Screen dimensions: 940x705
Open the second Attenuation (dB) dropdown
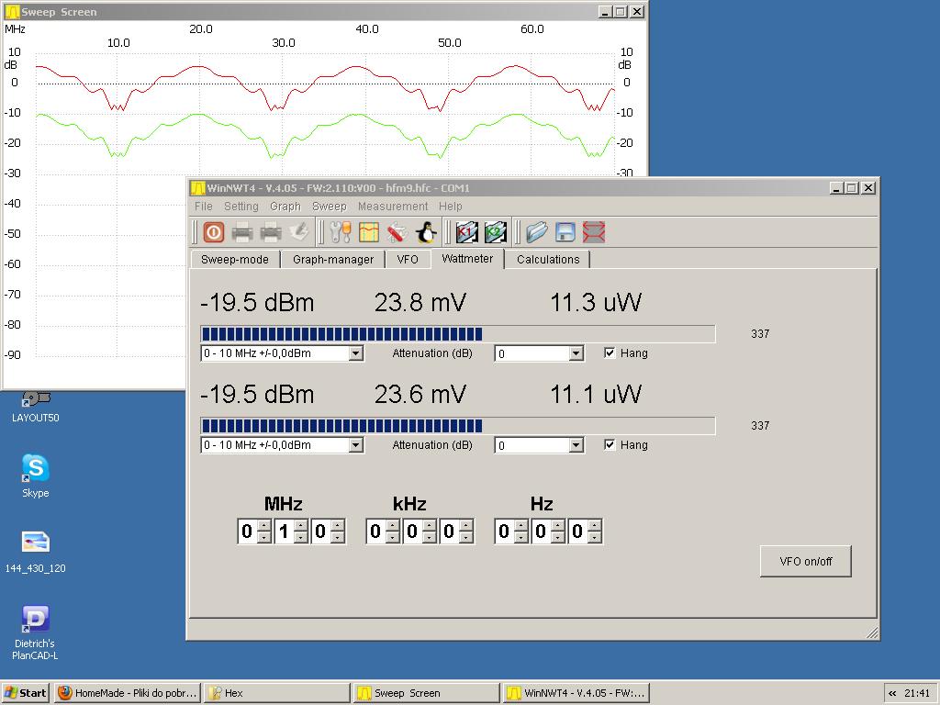point(576,445)
